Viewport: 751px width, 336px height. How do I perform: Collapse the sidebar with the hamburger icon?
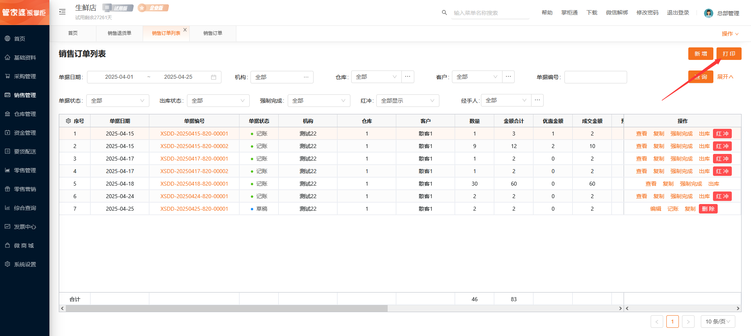click(62, 12)
